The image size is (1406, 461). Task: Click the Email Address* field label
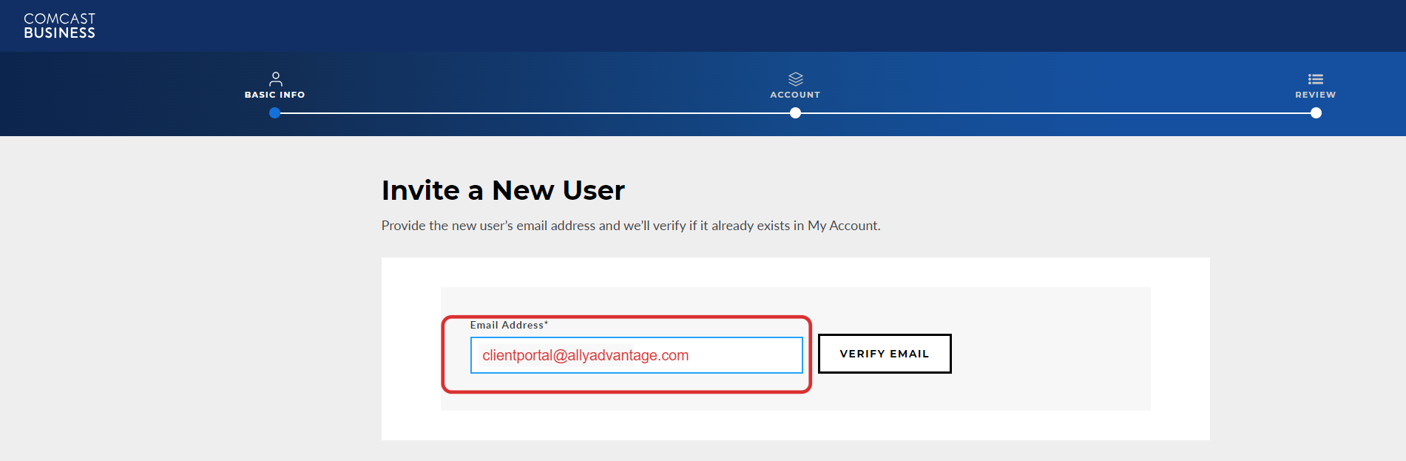pos(509,325)
